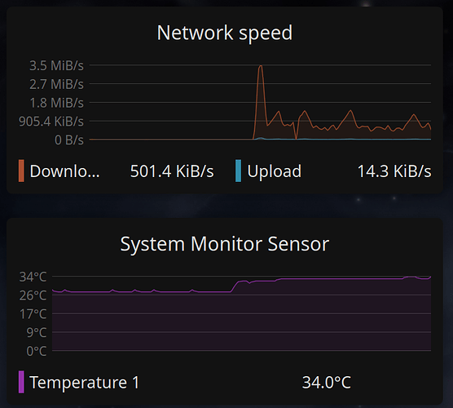Click the 34.0°C temperature reading
The width and height of the screenshot is (453, 408).
point(327,383)
